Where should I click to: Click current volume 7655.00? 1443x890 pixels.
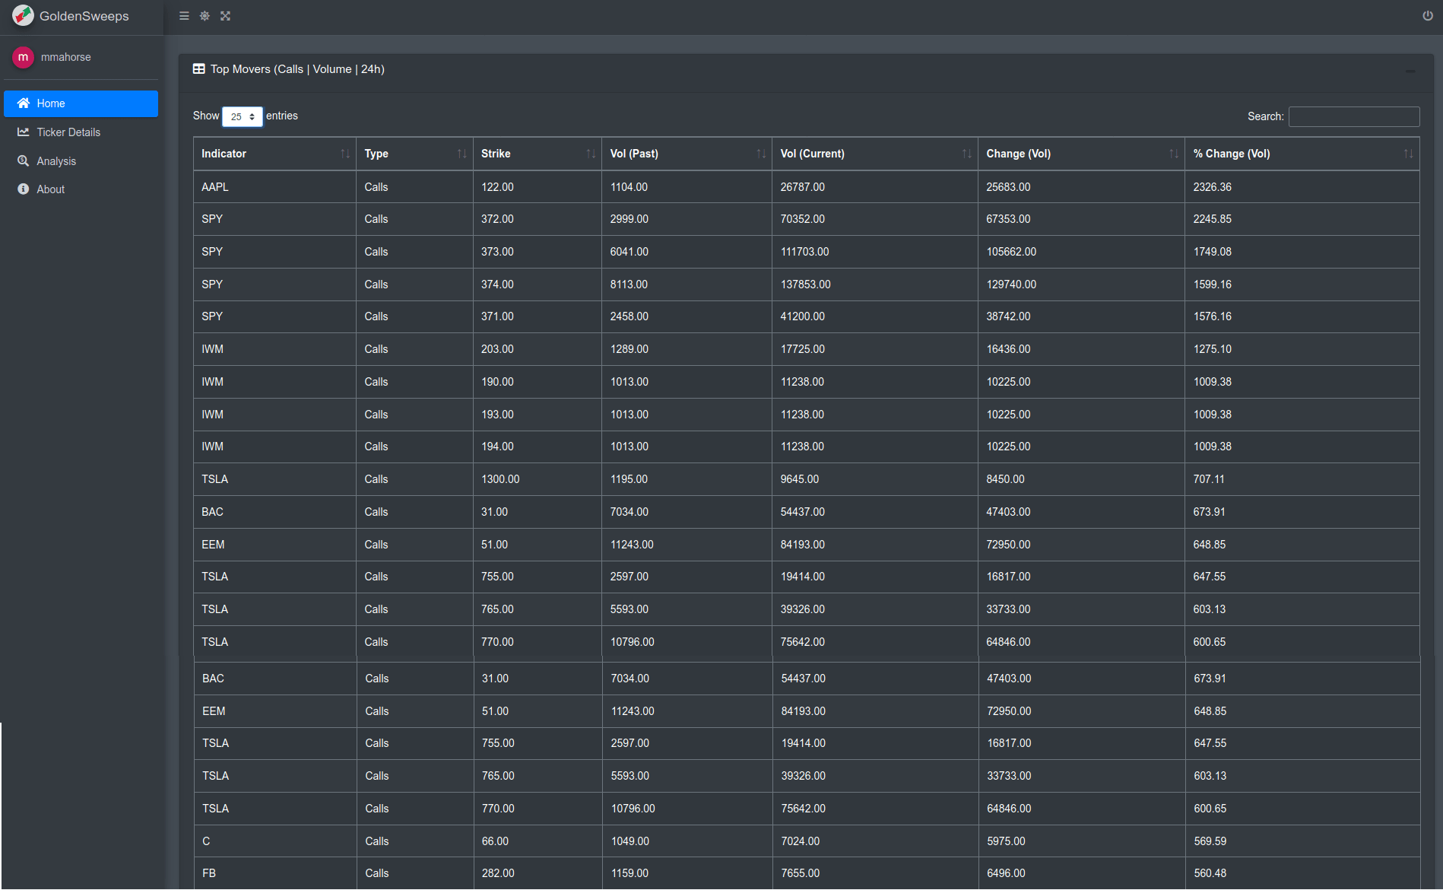click(x=801, y=873)
